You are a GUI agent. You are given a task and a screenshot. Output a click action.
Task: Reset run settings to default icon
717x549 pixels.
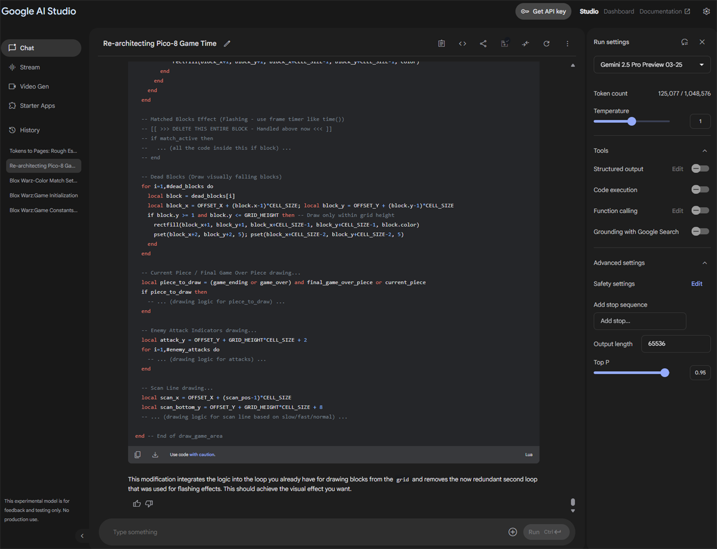[685, 42]
